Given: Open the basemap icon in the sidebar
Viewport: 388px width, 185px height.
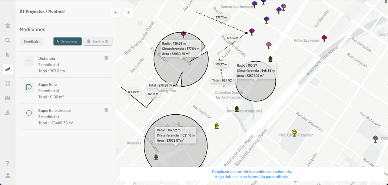Looking at the screenshot, I should (x=8, y=98).
